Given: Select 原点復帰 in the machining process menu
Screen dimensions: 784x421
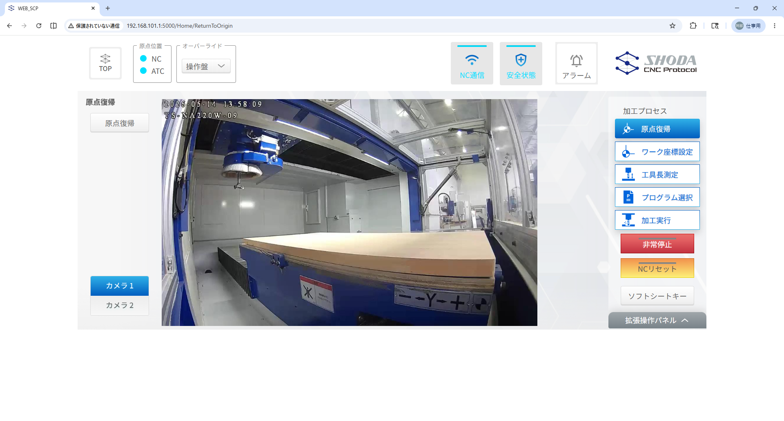Looking at the screenshot, I should tap(657, 129).
